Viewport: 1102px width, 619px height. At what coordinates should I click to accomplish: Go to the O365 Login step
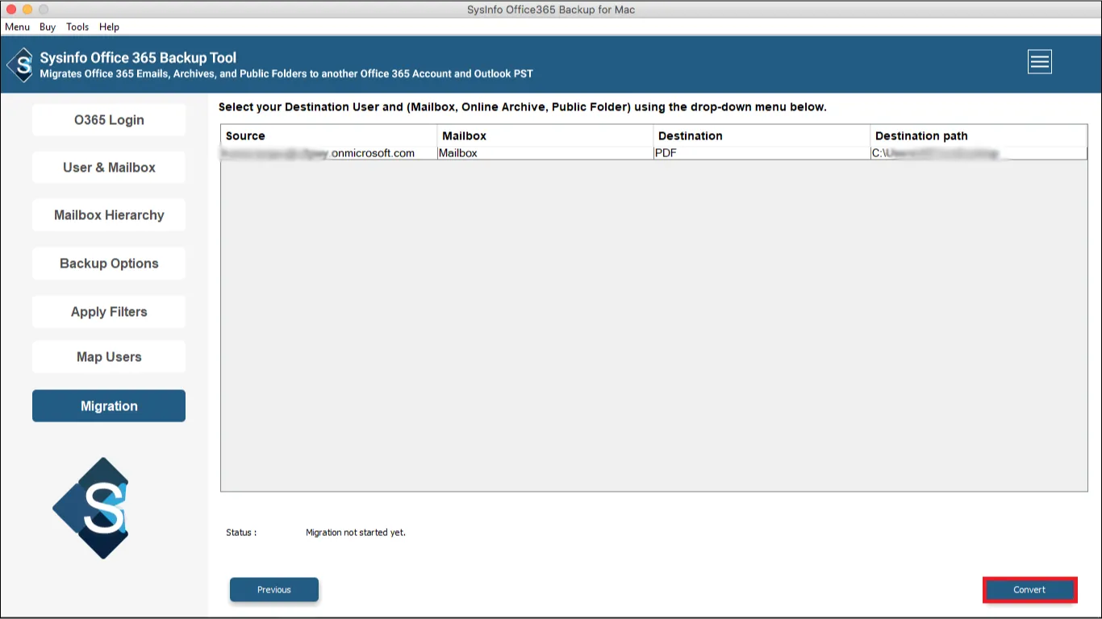(x=109, y=120)
